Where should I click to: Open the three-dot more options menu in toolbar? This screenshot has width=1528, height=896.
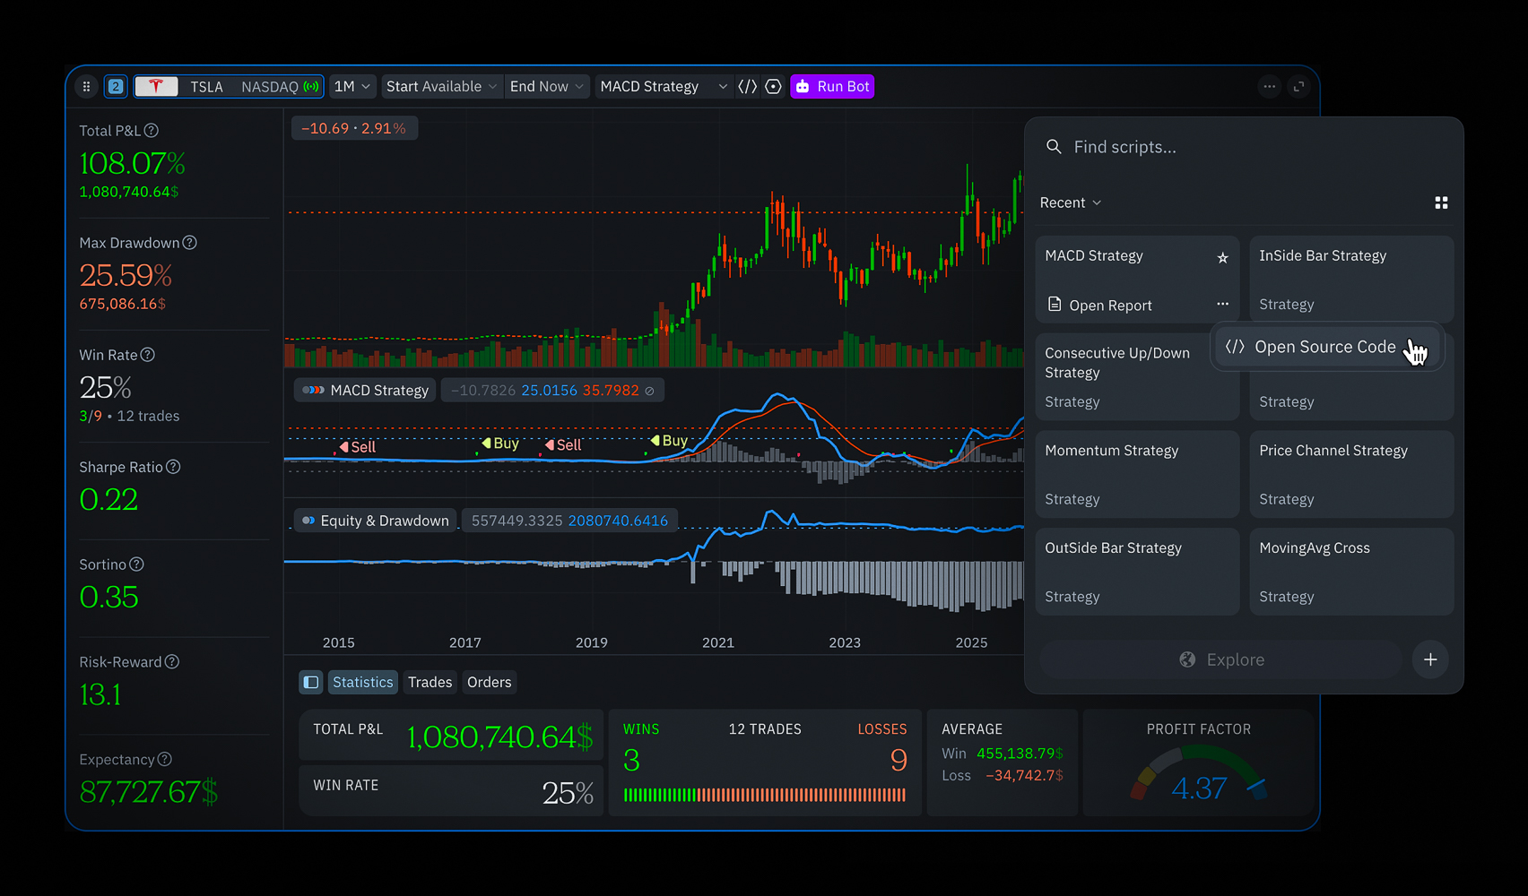pos(1269,87)
